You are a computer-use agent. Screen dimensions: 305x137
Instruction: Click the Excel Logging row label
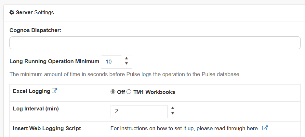point(32,91)
